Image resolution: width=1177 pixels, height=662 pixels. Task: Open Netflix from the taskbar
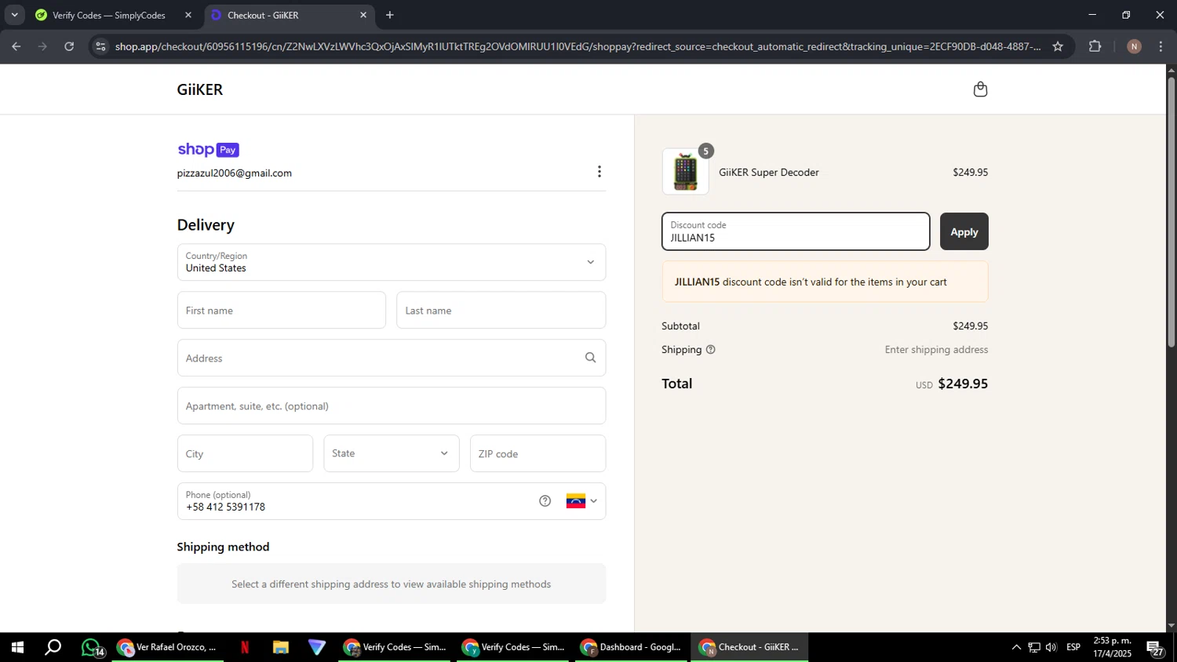click(245, 648)
